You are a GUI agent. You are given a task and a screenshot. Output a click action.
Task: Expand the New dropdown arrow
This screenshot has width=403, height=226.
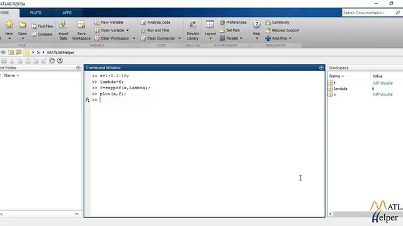pyautogui.click(x=9, y=38)
